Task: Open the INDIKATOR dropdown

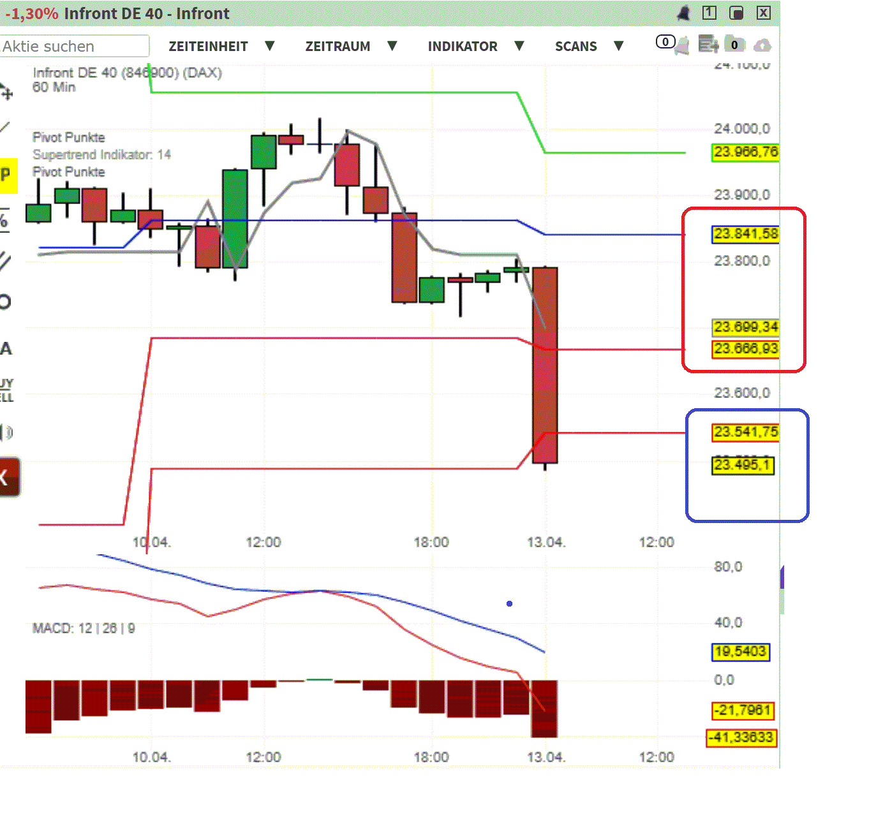Action: [463, 46]
